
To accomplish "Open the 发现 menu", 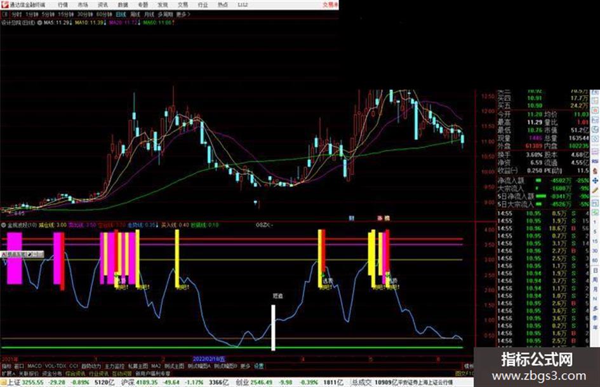I will 163,5.
